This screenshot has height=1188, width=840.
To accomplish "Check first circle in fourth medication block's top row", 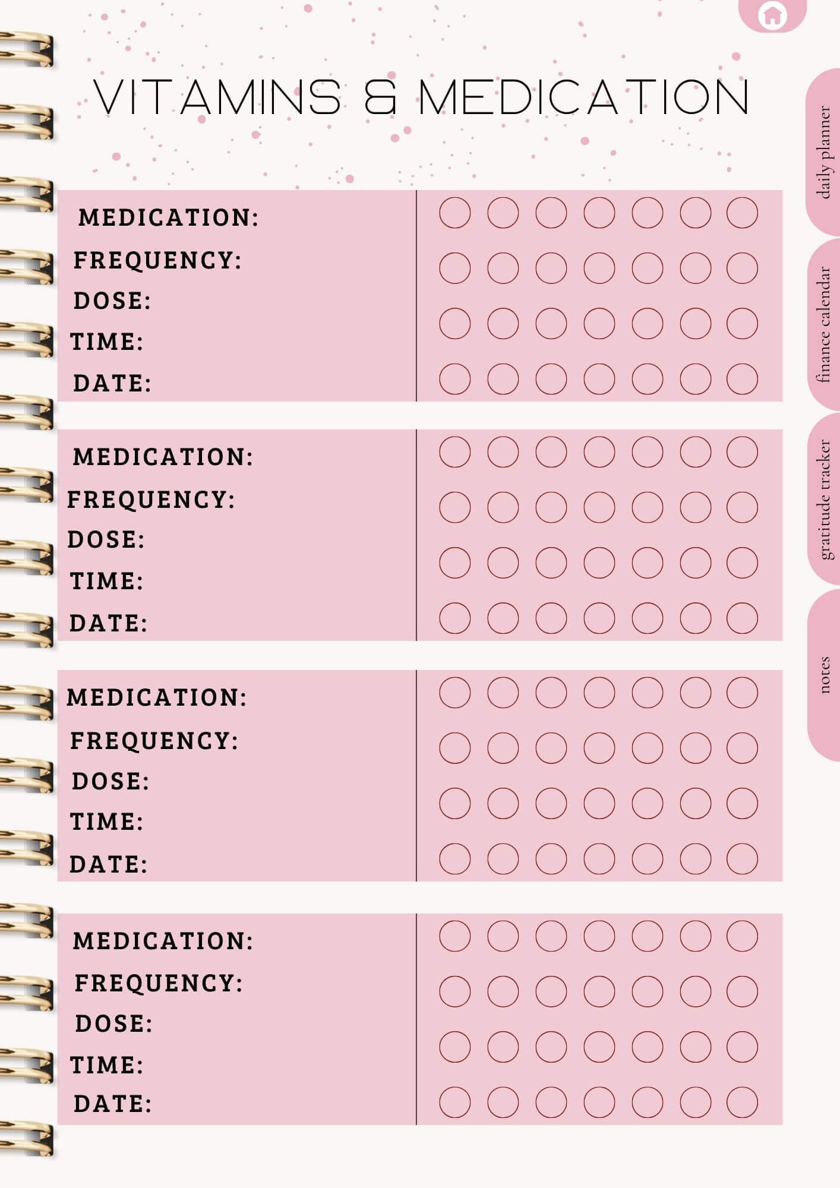I will click(455, 936).
